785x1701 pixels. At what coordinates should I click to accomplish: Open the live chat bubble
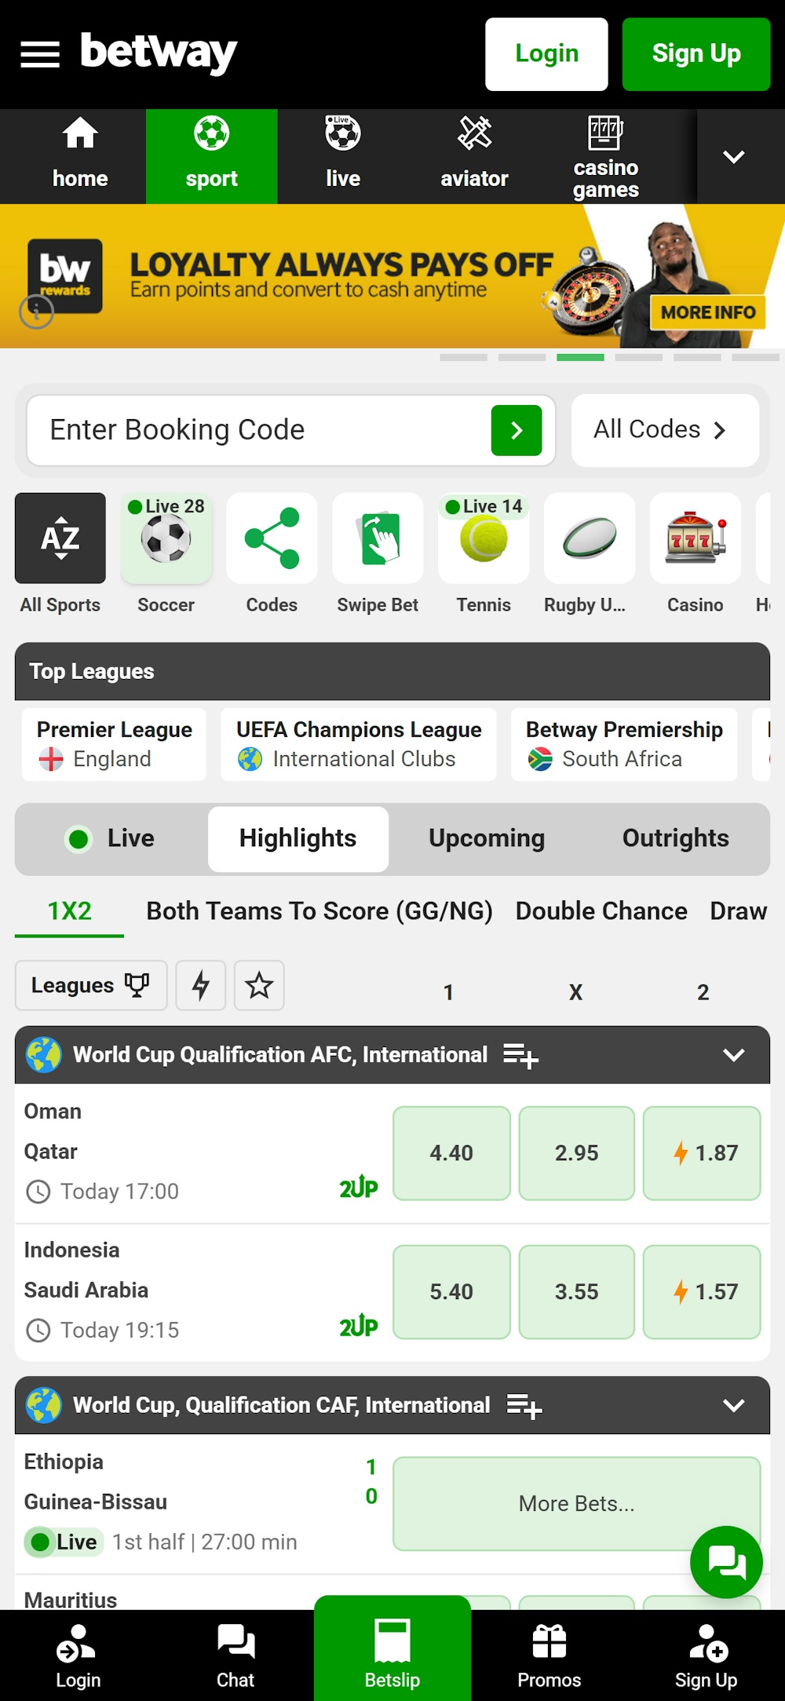[726, 1562]
